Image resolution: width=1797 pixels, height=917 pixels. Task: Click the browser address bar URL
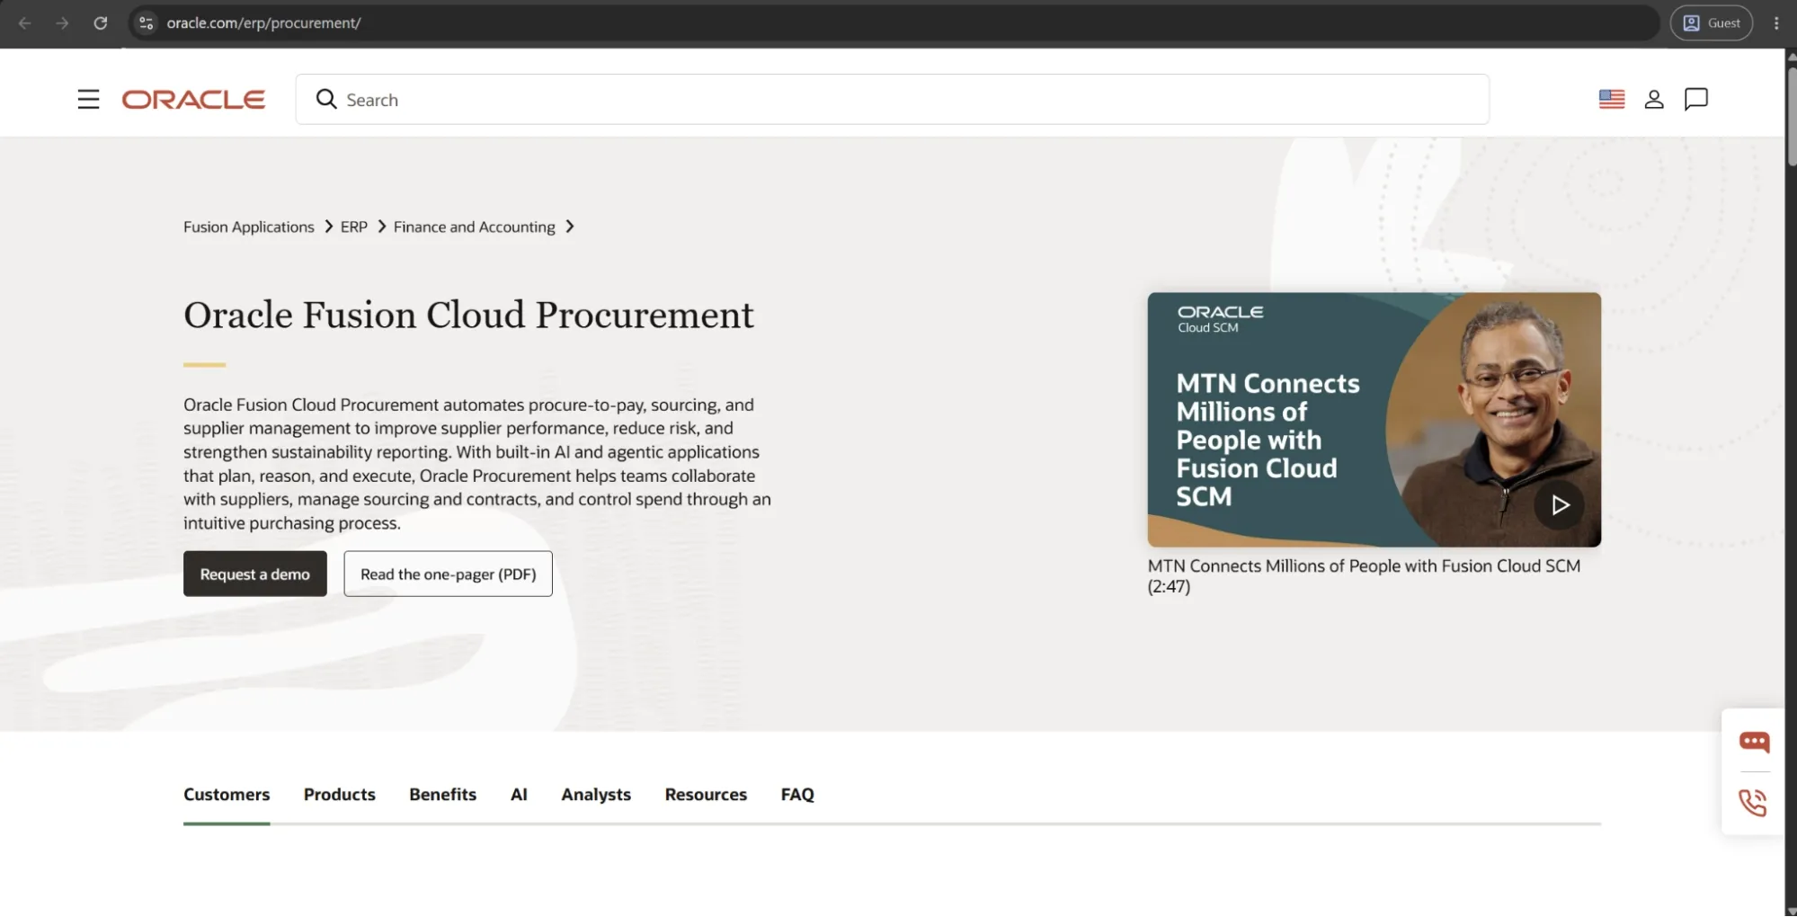point(263,22)
